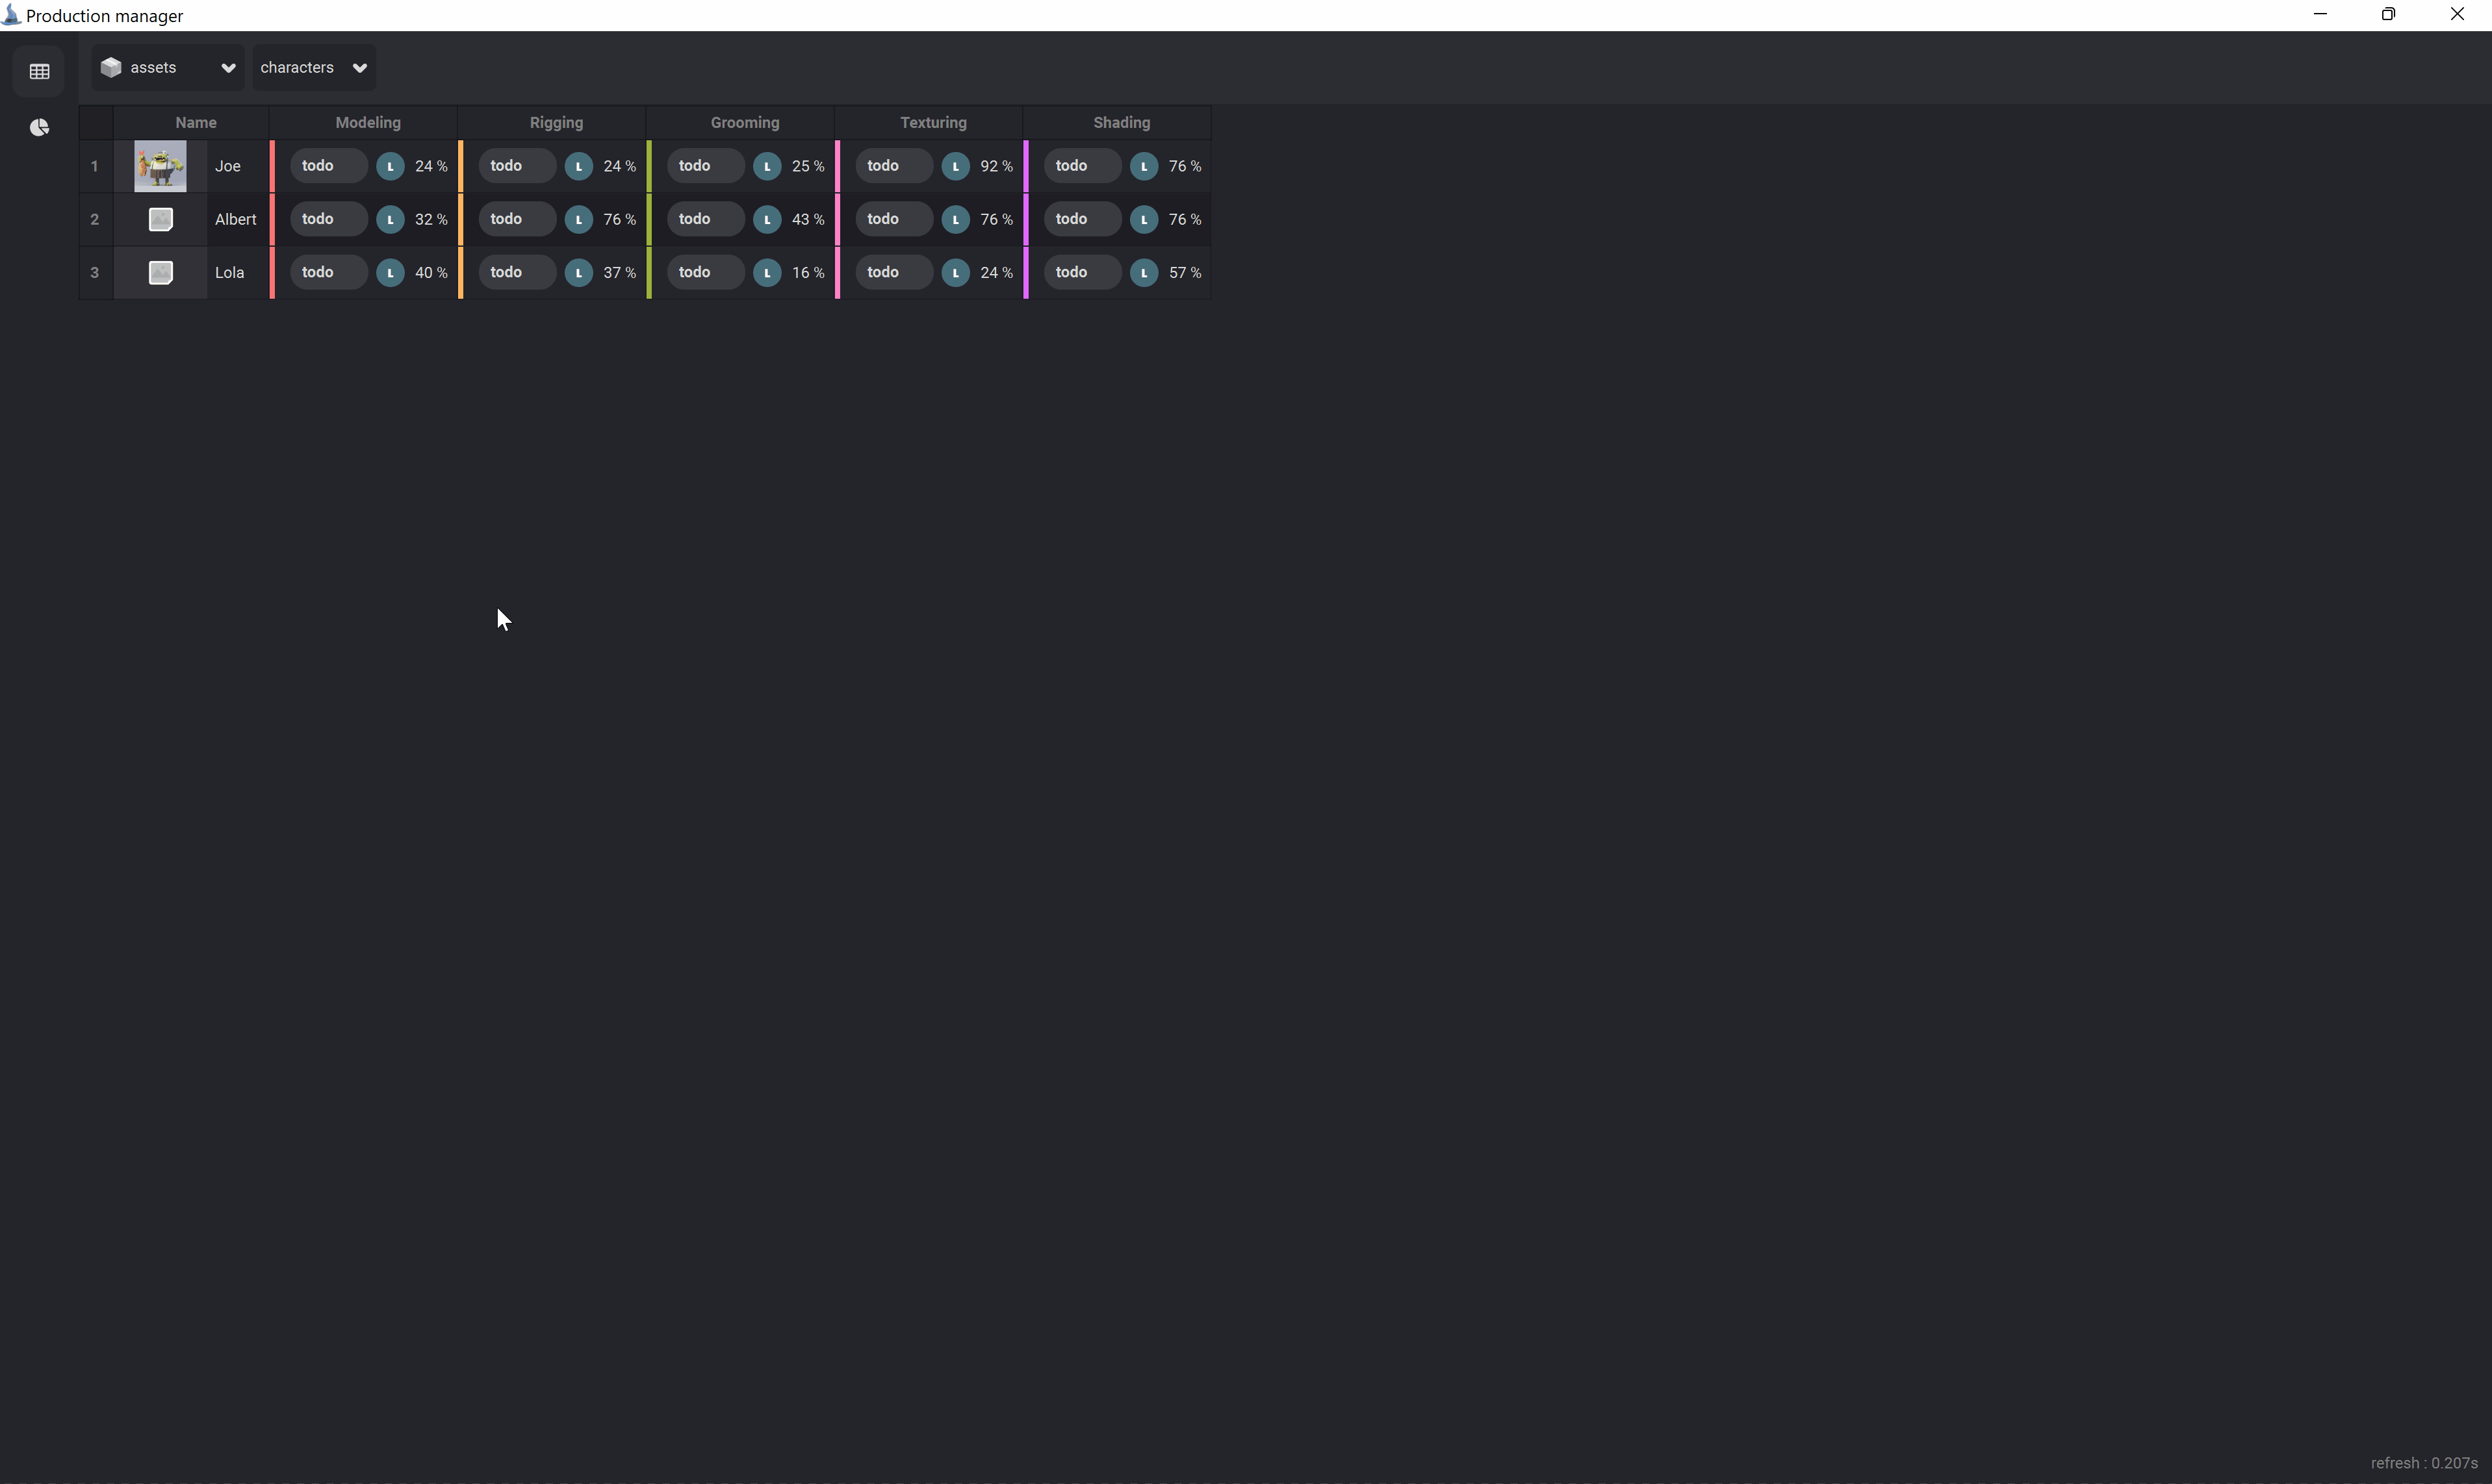Screen dimensions: 2492x1484
Task: Click Albert's Grooming assignee L avatar
Action: tap(767, 219)
